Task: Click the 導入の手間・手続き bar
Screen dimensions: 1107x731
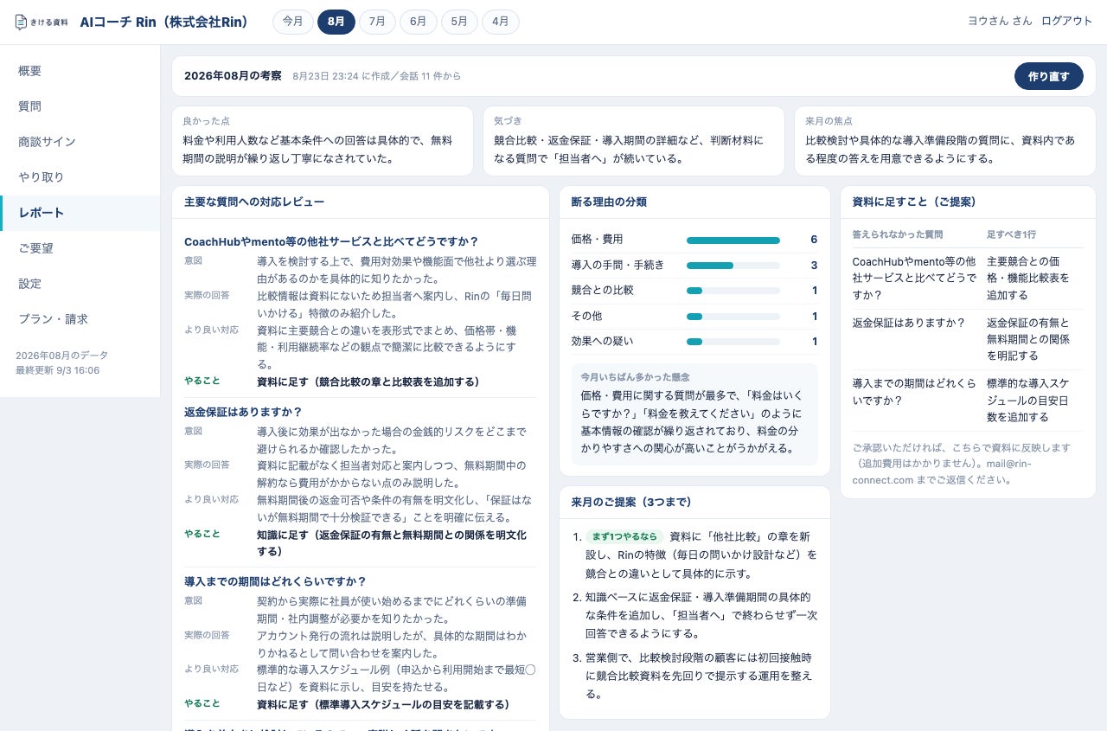Action: (733, 266)
